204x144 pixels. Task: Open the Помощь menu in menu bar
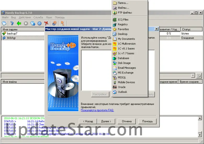click(60, 17)
